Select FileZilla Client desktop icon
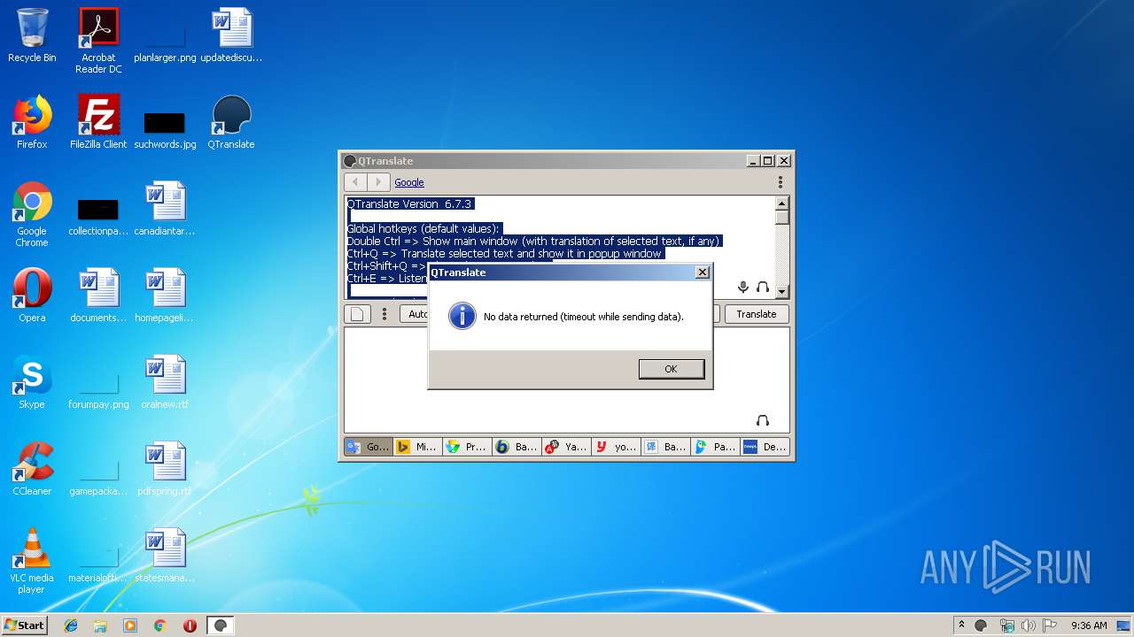Screen dimensions: 1134x637 98,122
